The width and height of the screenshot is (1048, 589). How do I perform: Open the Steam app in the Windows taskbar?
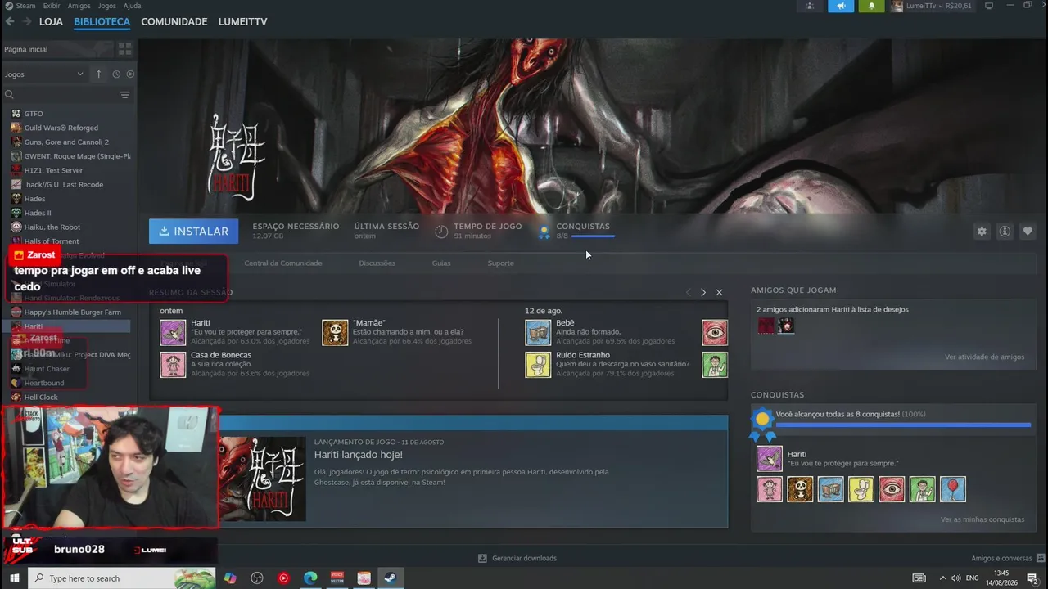[x=391, y=578]
